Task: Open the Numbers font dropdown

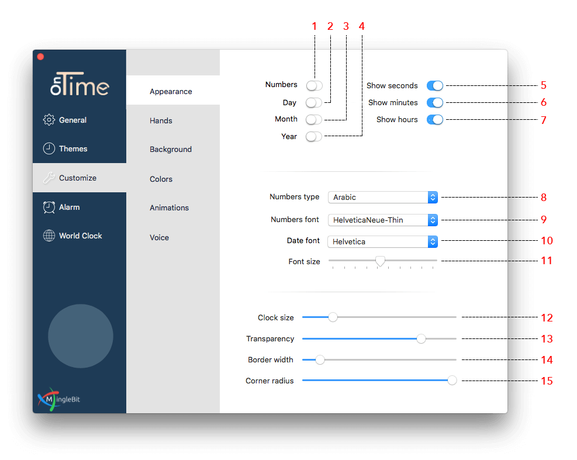Action: pyautogui.click(x=383, y=220)
